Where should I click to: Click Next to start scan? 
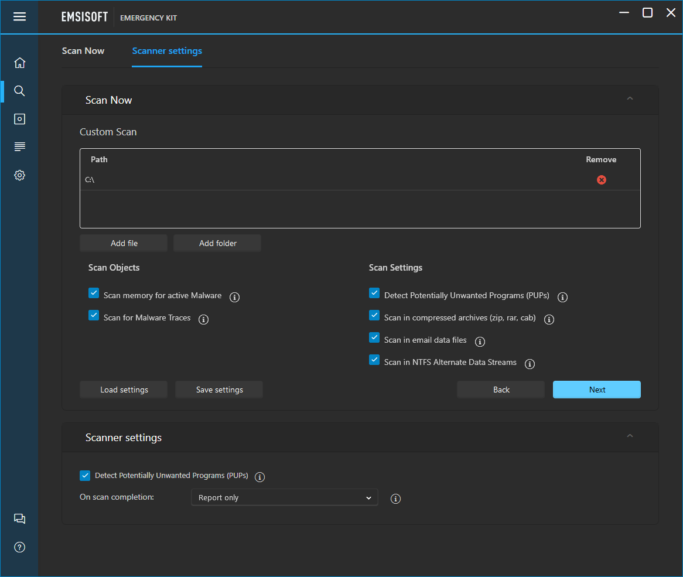[x=597, y=390]
